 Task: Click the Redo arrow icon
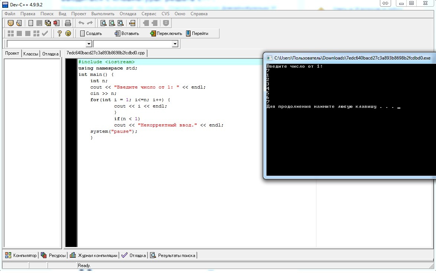pos(90,23)
